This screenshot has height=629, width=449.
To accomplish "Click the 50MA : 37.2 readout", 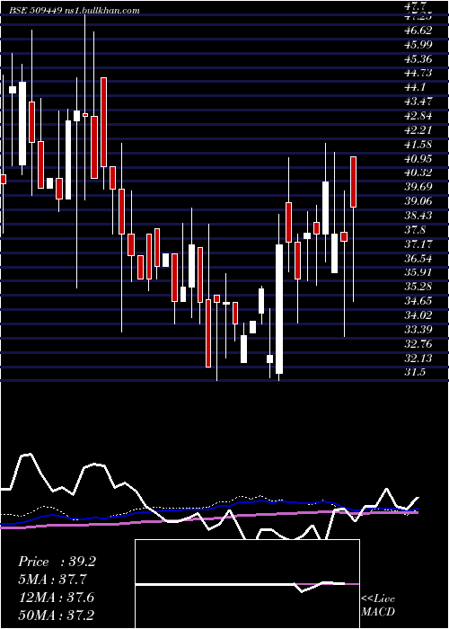I will pos(57,616).
